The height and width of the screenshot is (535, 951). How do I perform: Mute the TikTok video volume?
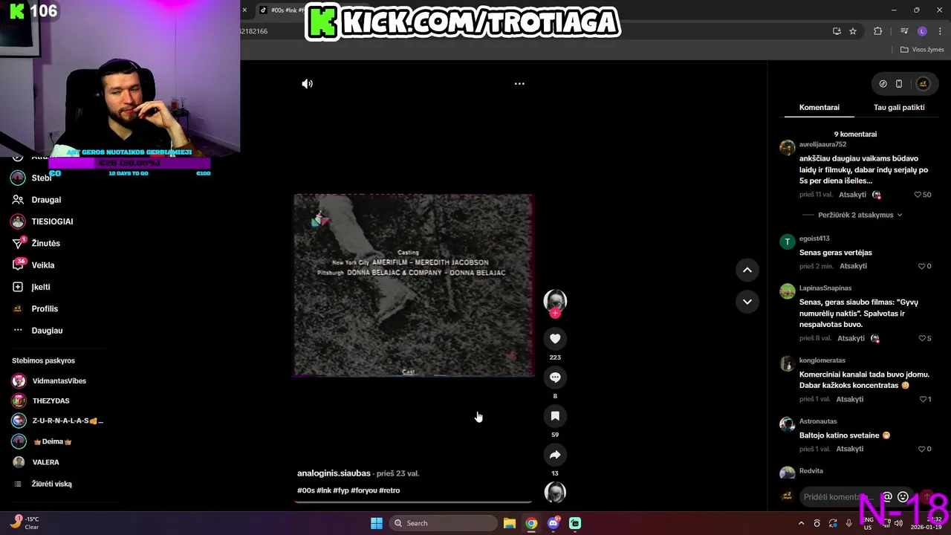(307, 84)
